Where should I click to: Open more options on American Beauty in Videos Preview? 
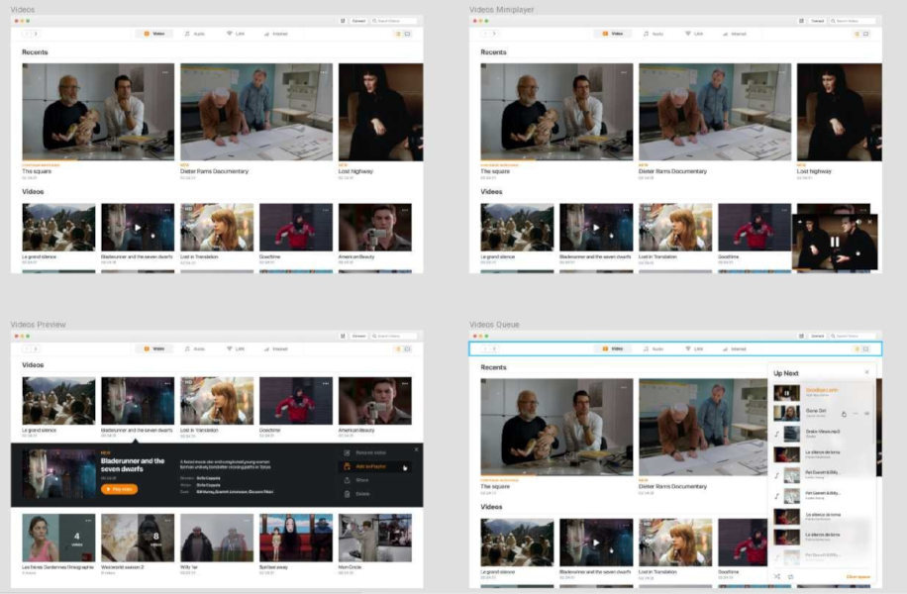[x=405, y=383]
